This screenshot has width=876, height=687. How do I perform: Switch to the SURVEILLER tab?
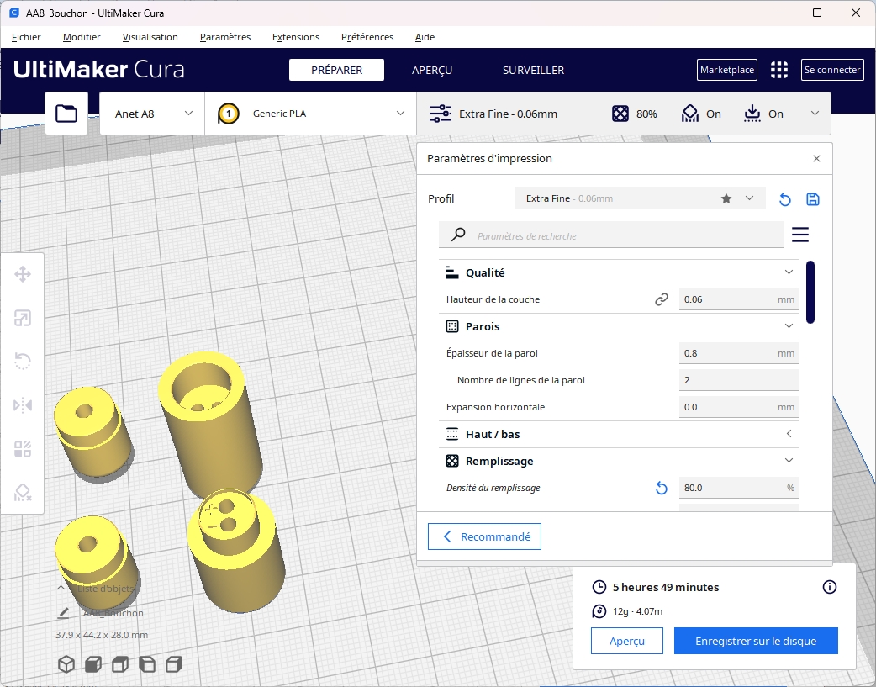[533, 71]
